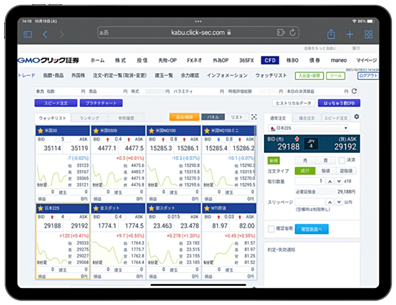Screen dimensions: 396x305
Task: Increase 取引数量 with up arrow
Action: pyautogui.click(x=330, y=181)
